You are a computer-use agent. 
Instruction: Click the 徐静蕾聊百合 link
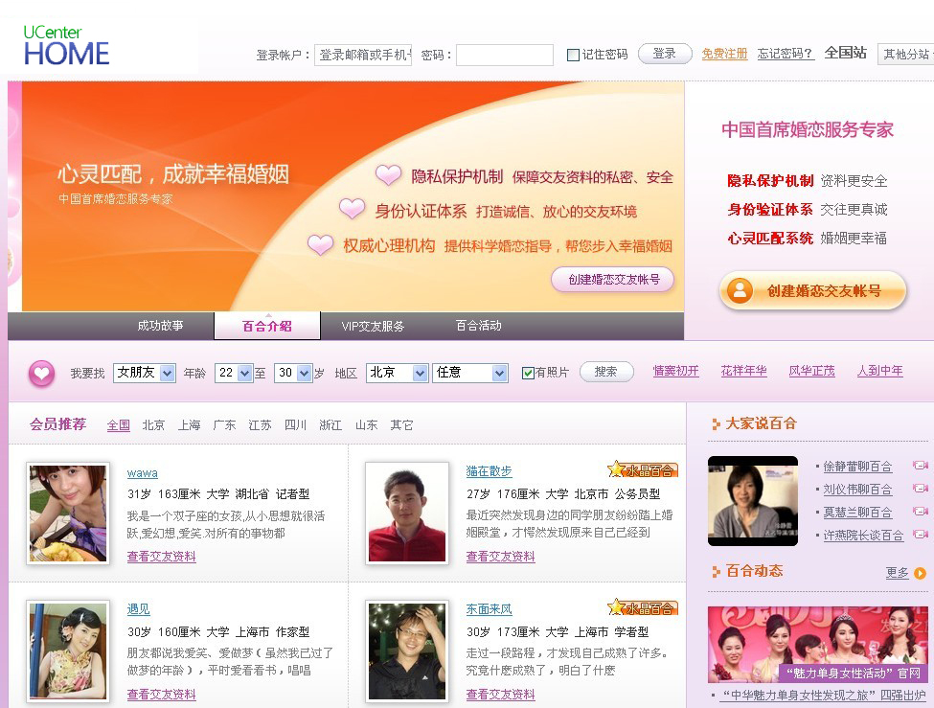tap(857, 466)
